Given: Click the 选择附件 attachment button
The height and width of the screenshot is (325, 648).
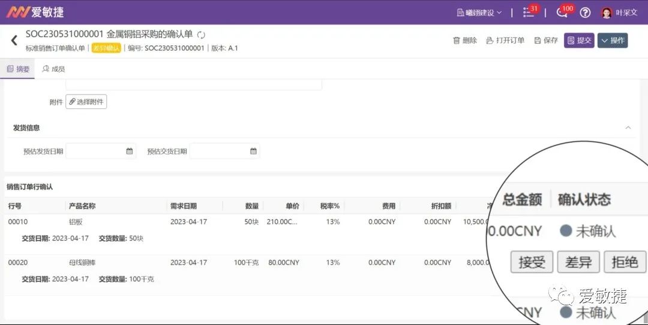Looking at the screenshot, I should point(86,102).
